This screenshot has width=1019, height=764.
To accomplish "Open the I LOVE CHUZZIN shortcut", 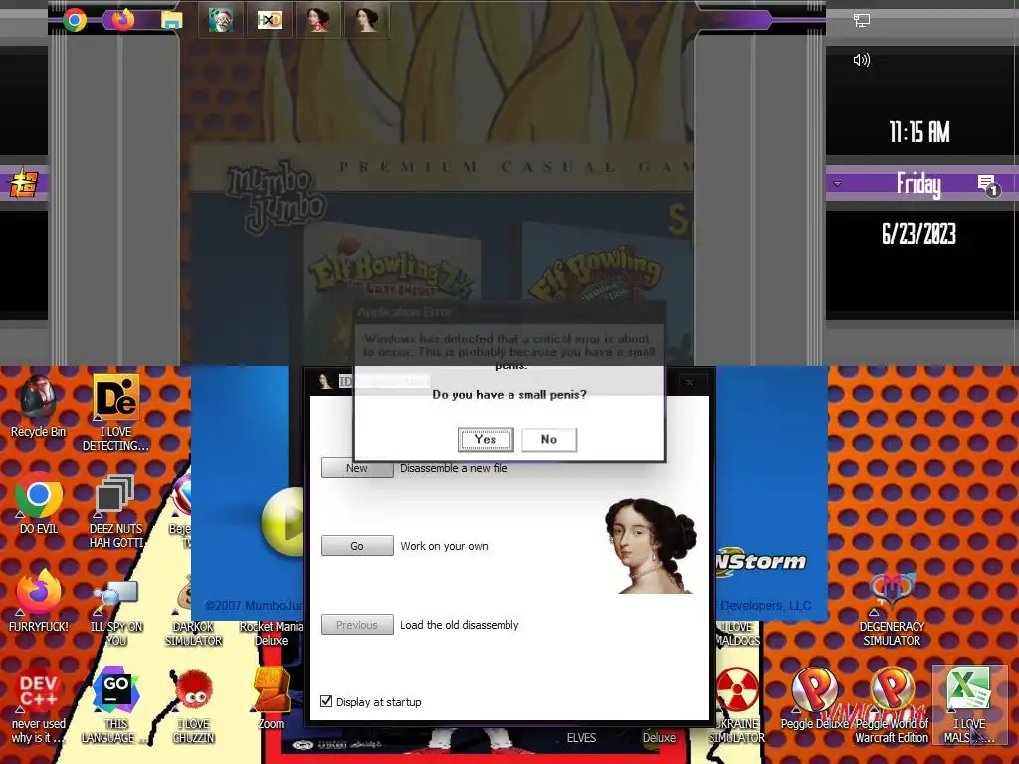I will [193, 707].
